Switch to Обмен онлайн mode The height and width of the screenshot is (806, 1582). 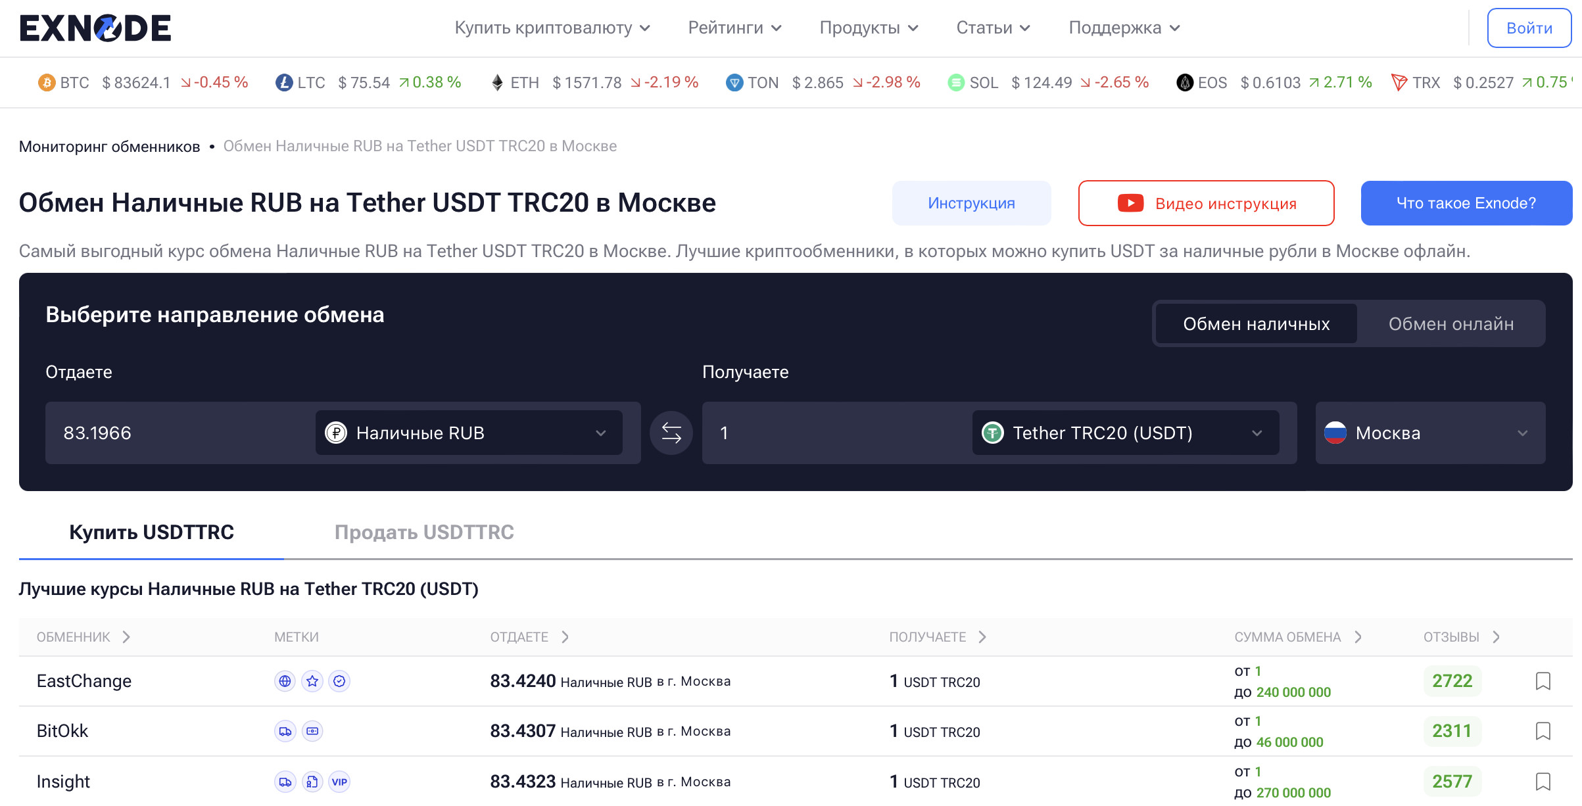point(1450,323)
